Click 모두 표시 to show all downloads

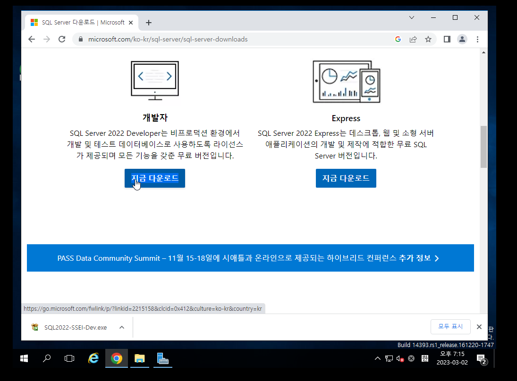(450, 326)
